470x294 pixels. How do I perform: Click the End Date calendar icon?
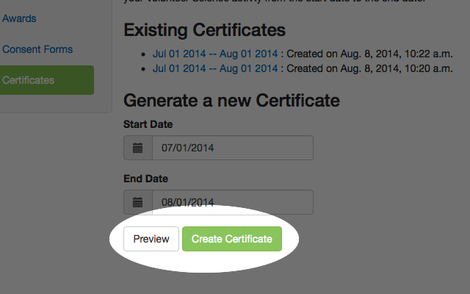click(x=137, y=202)
